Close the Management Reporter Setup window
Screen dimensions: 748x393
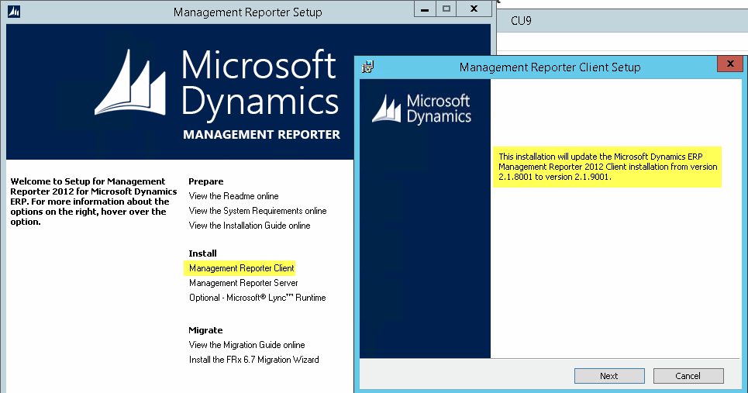pos(474,9)
